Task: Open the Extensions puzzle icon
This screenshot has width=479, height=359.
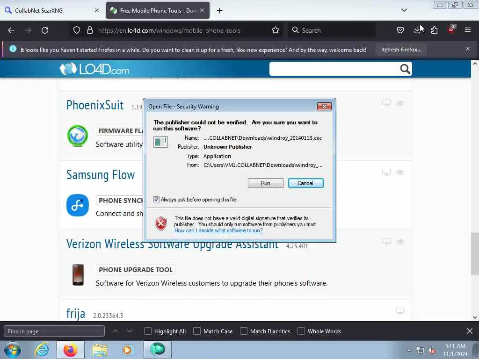Action: click(x=434, y=30)
